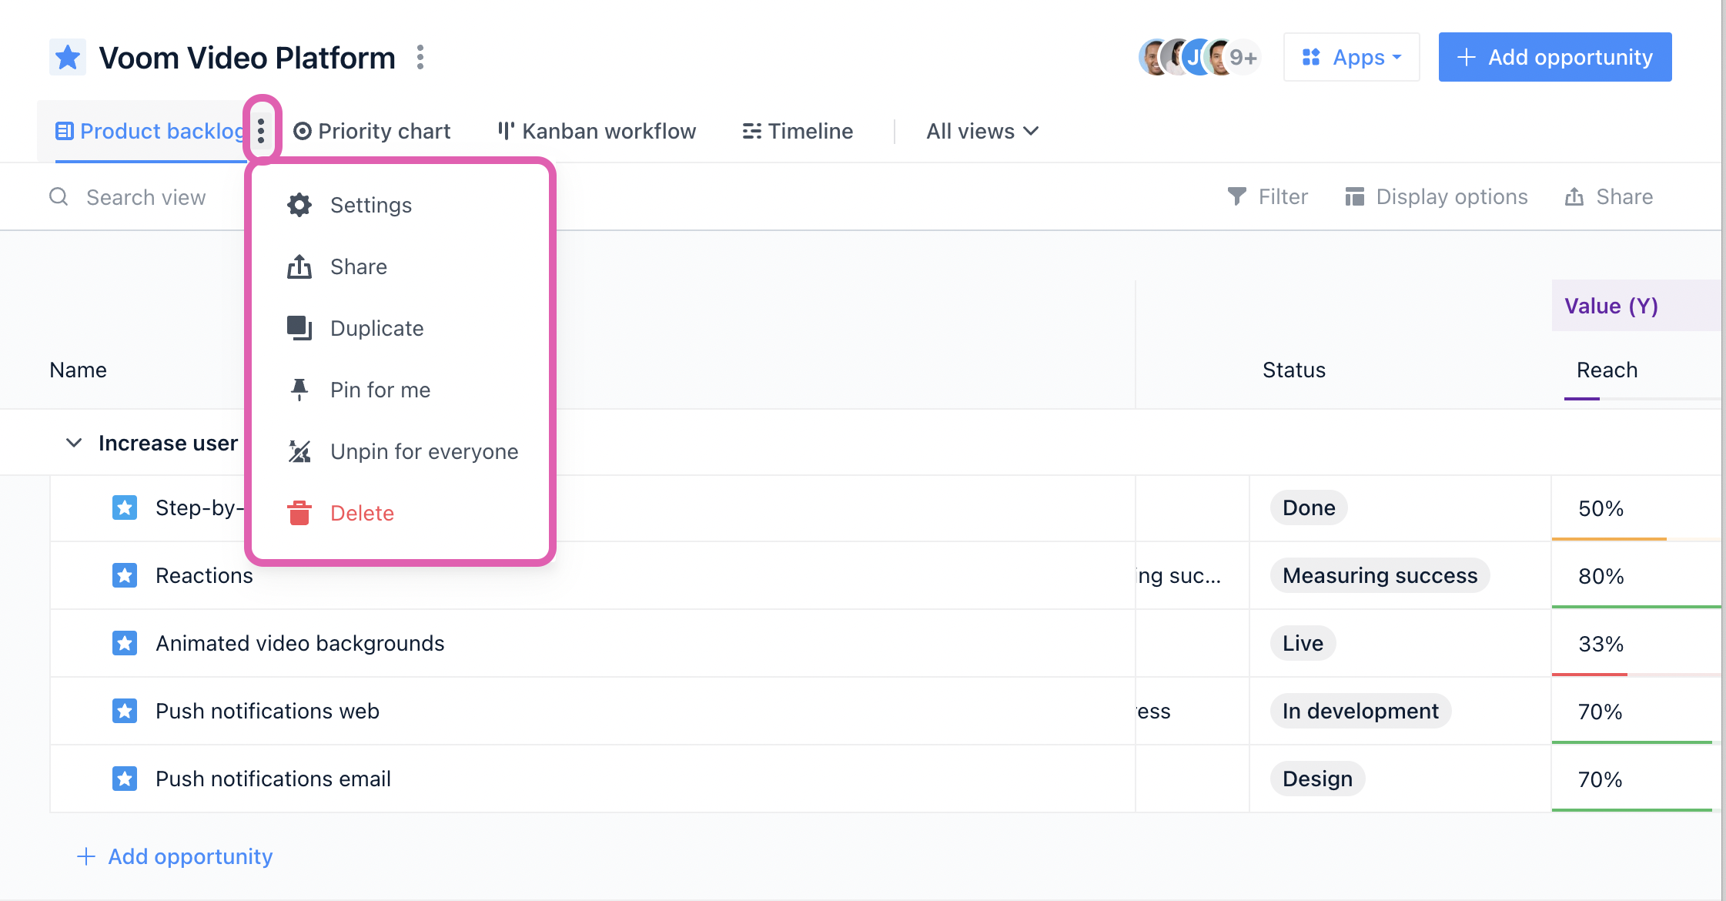1726x901 pixels.
Task: Switch to Priority chart tab
Action: pyautogui.click(x=372, y=131)
